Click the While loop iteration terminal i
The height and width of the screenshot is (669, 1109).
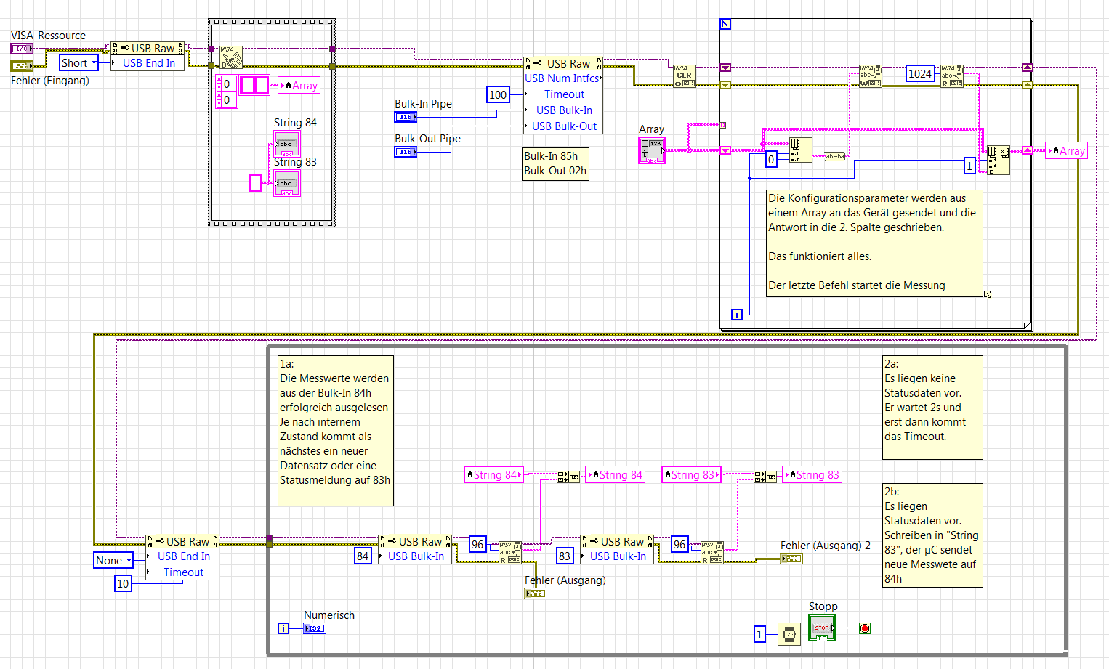click(283, 628)
